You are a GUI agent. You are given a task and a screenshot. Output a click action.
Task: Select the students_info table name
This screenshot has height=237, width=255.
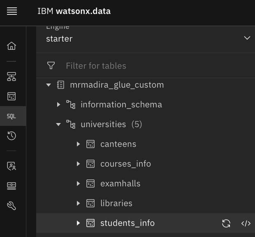pyautogui.click(x=128, y=223)
